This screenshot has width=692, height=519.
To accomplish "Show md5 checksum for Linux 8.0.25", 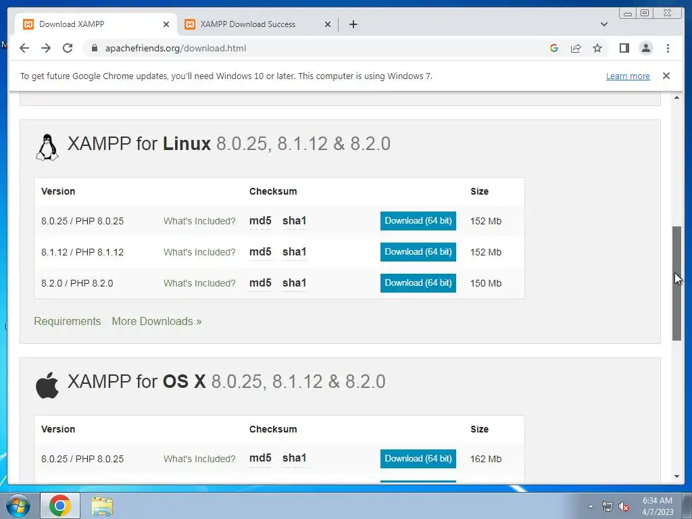I will (260, 221).
